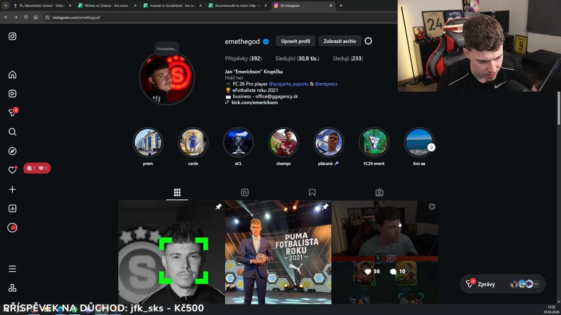Open Search magnifier in sidebar
The height and width of the screenshot is (315, 561).
point(12,132)
